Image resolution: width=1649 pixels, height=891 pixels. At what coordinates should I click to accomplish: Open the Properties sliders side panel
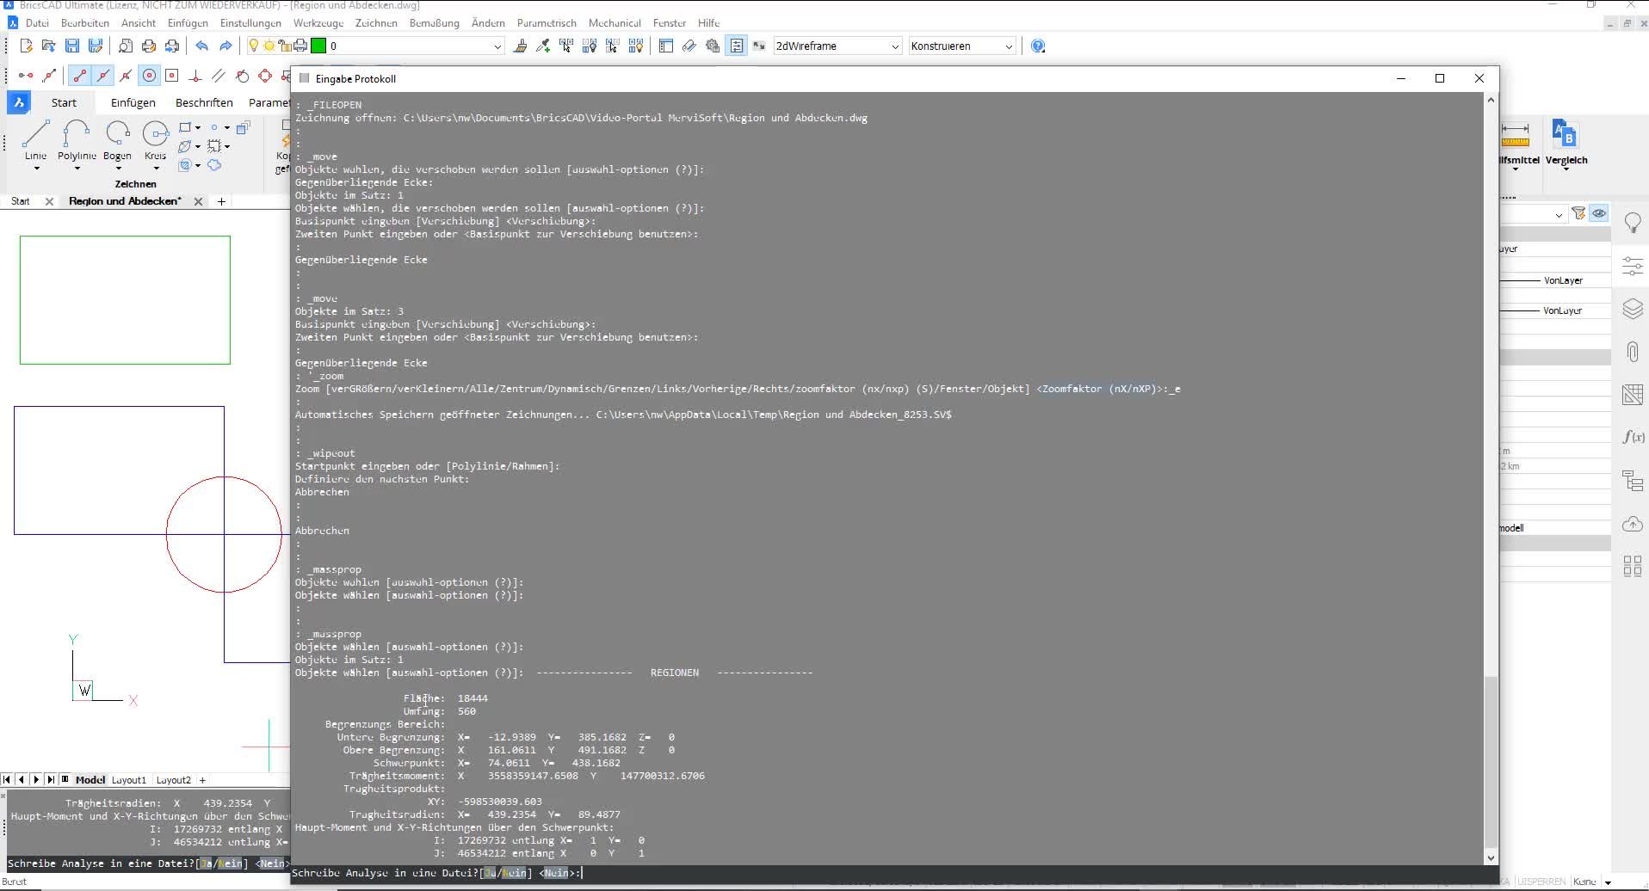1633,266
